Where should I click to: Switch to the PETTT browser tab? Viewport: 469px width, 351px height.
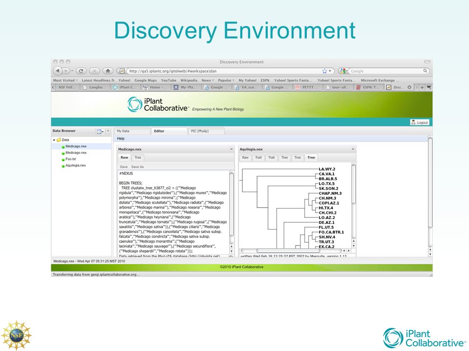(x=307, y=87)
